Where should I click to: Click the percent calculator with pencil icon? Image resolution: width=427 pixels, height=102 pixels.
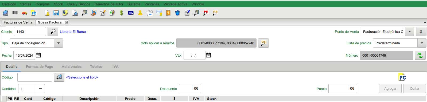[x=103, y=13]
